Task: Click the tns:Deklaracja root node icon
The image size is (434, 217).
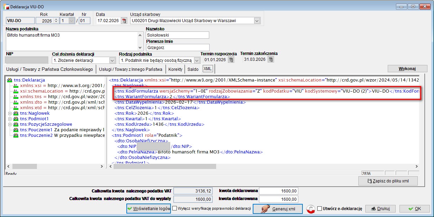Action: (x=10, y=80)
